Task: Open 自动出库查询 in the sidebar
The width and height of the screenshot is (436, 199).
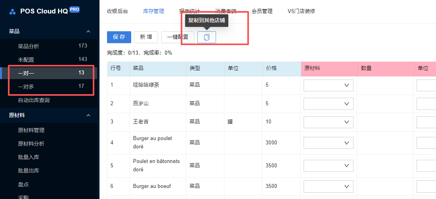Action: [x=34, y=100]
